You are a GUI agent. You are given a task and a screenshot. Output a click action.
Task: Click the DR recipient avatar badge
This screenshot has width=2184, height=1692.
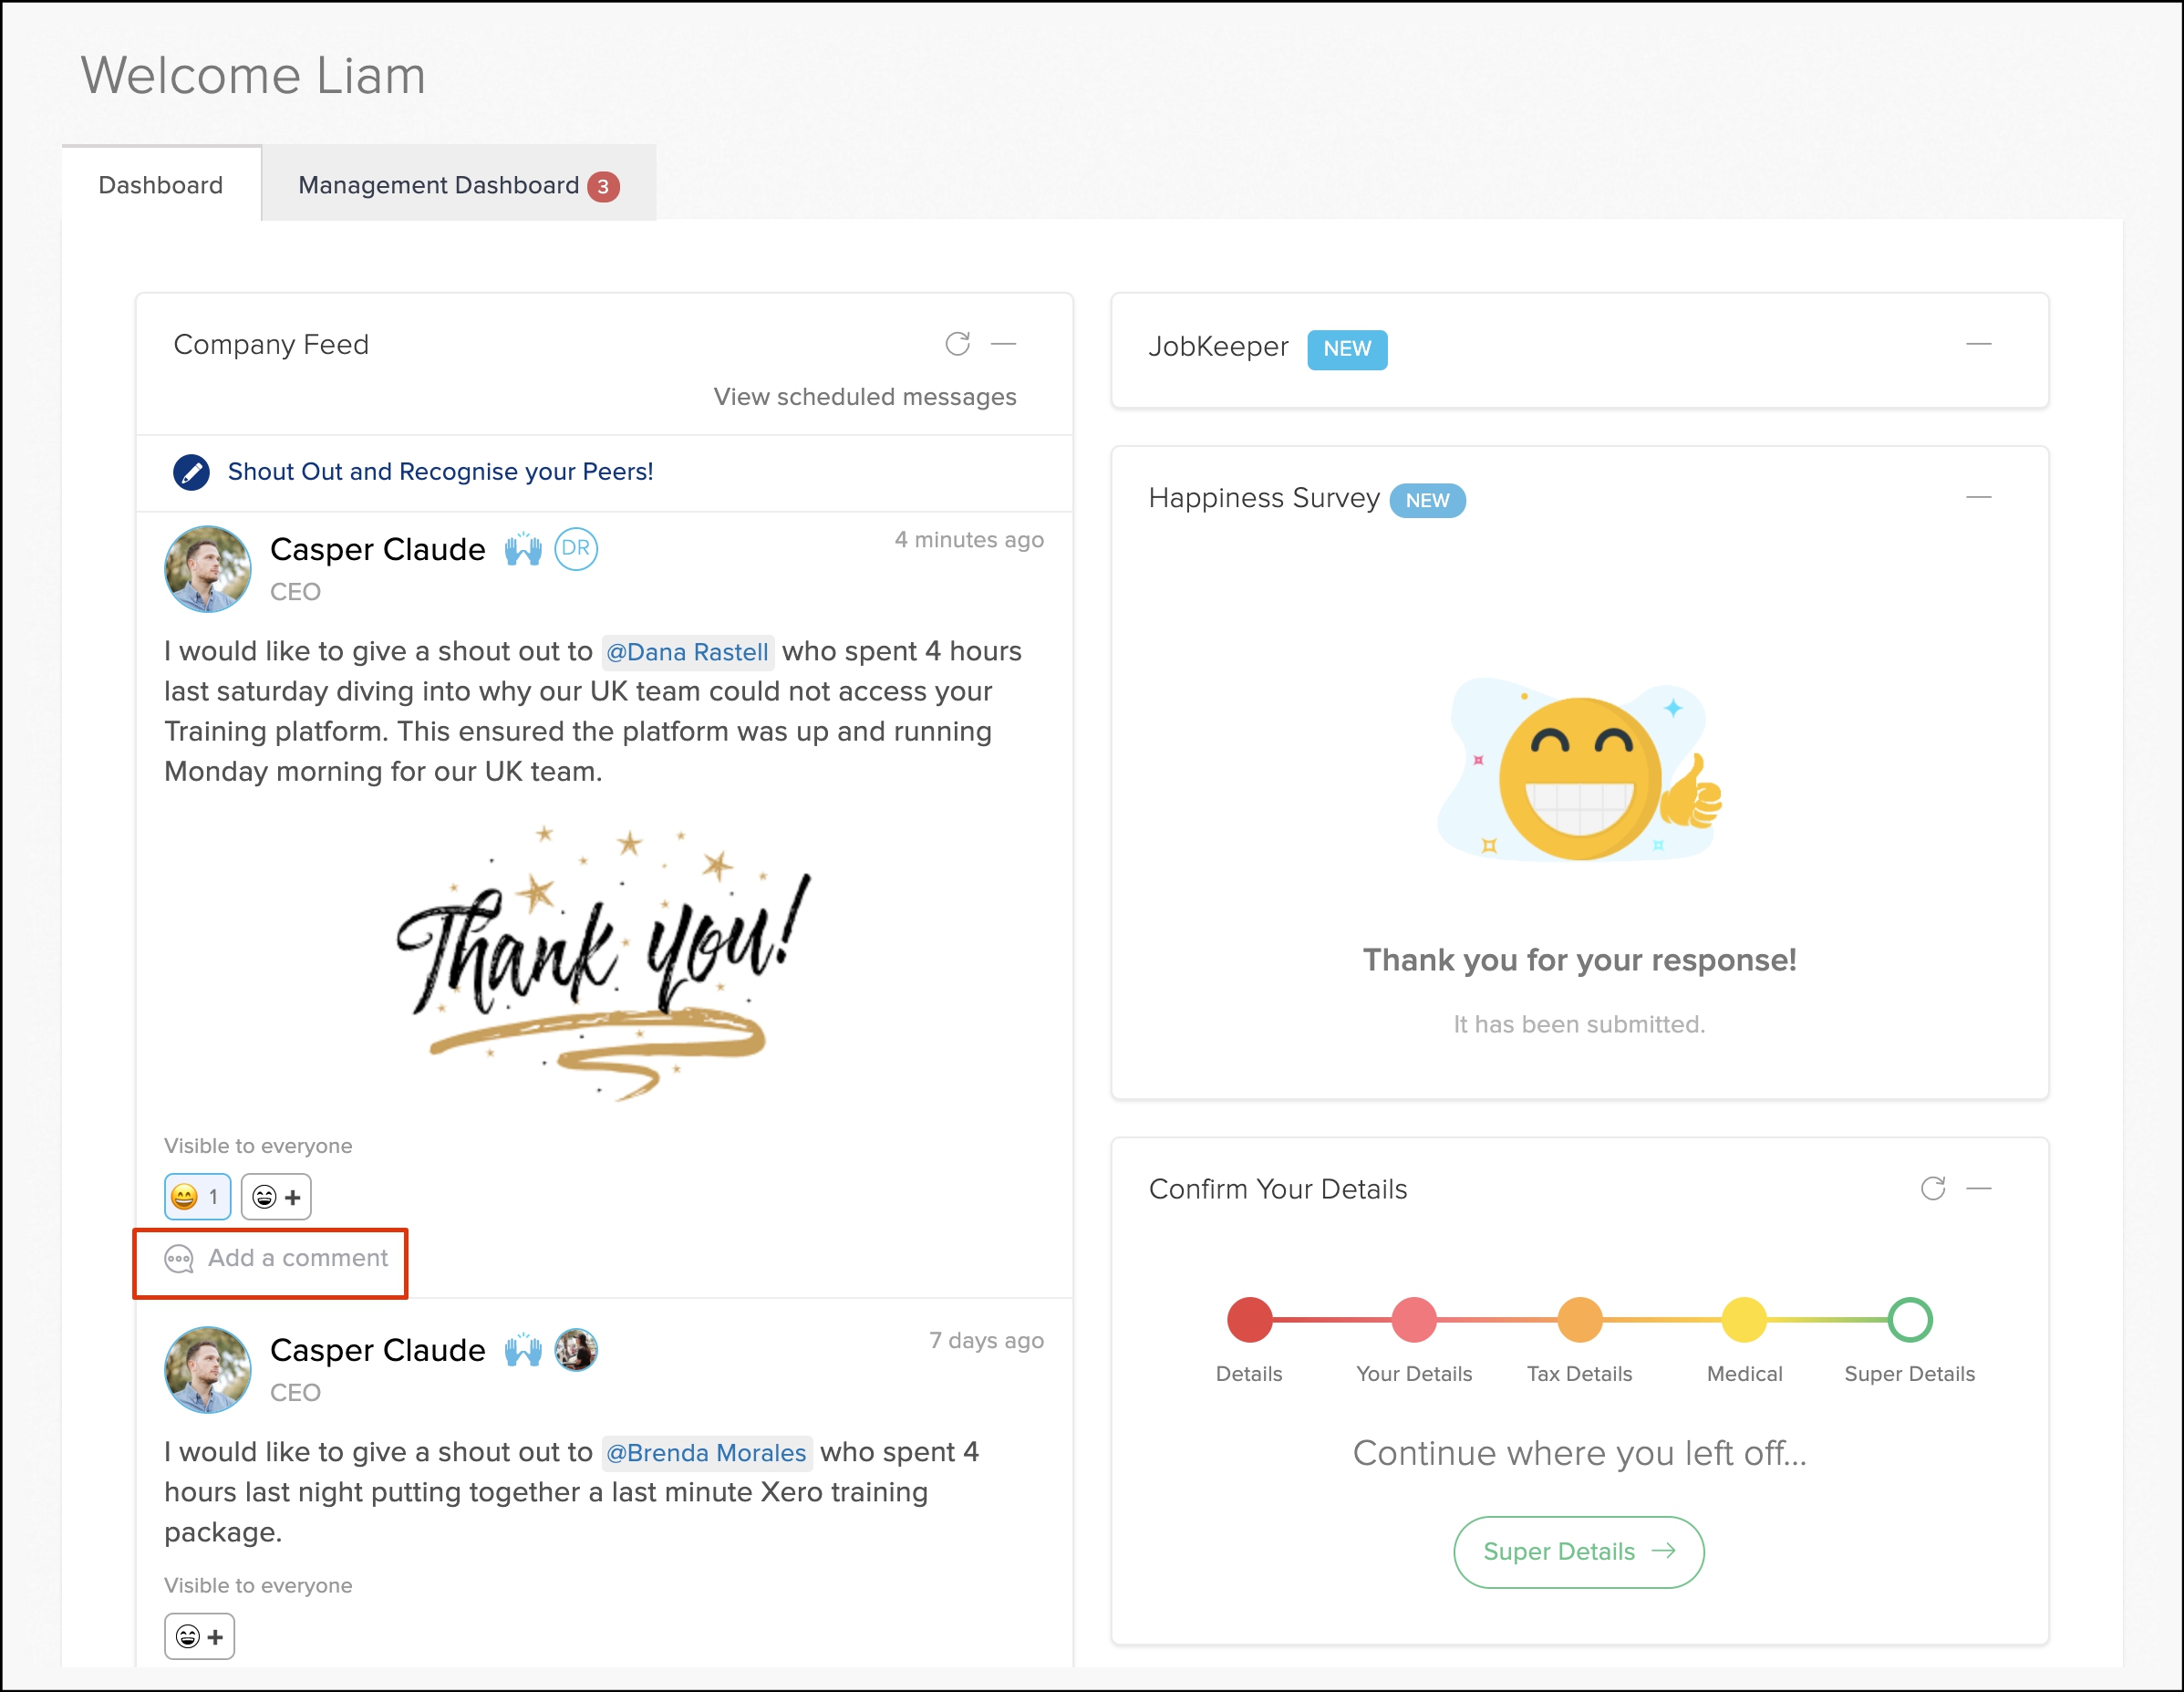576,549
